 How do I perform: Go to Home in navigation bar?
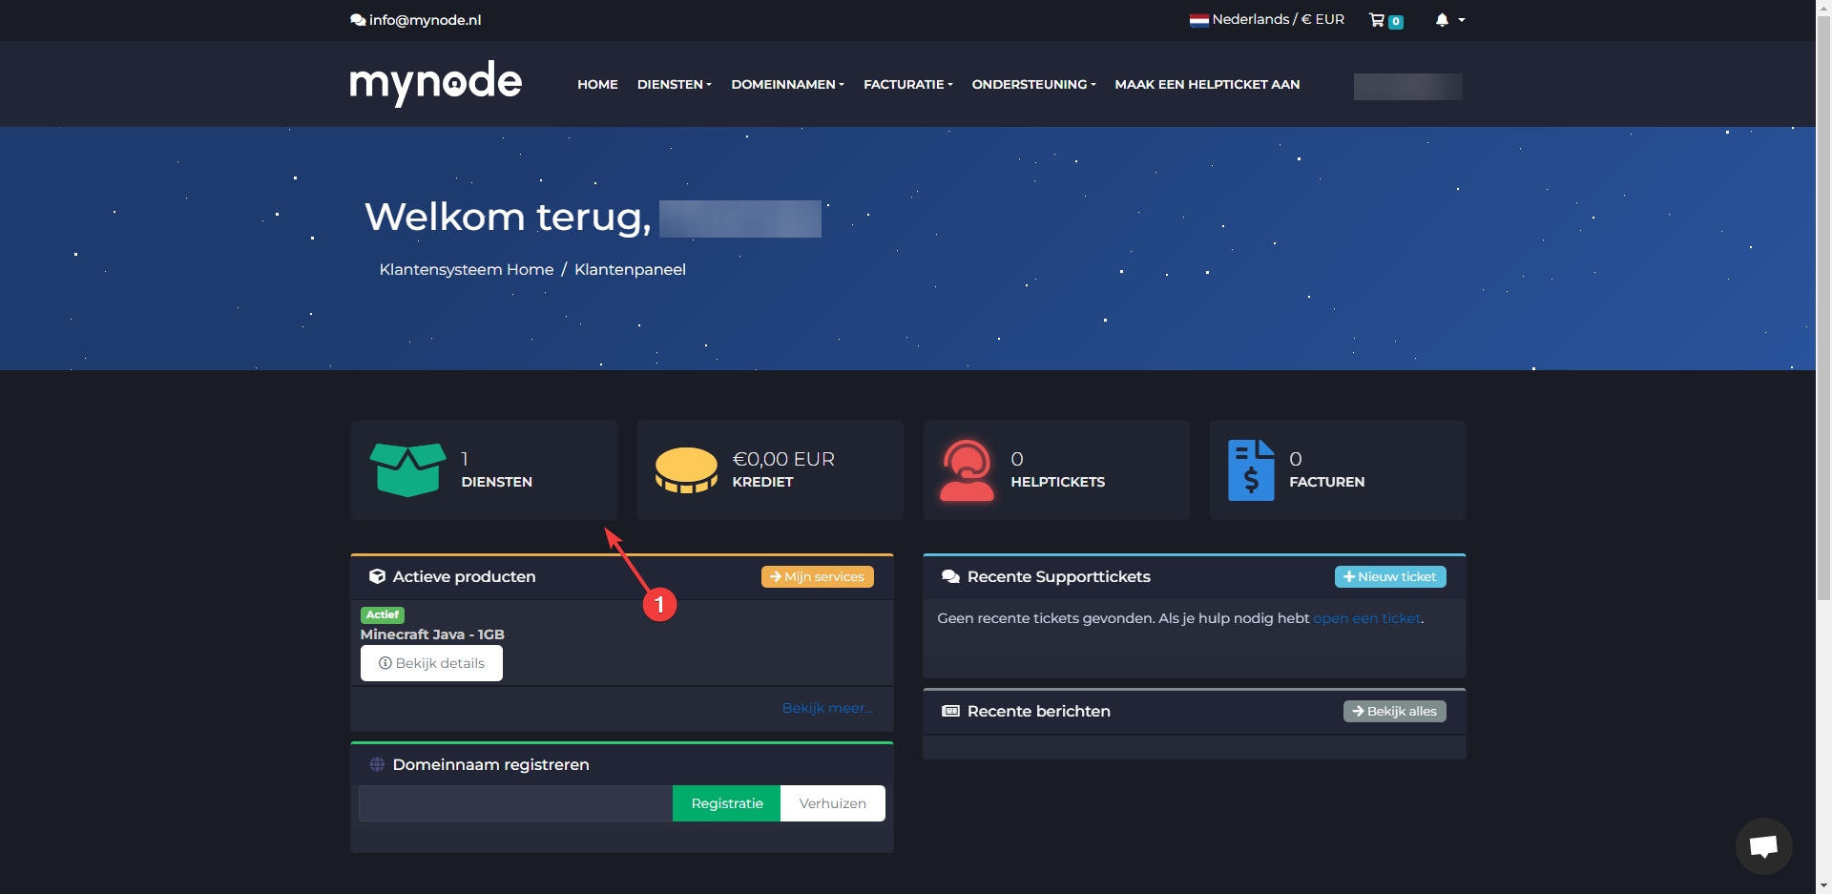pos(597,85)
